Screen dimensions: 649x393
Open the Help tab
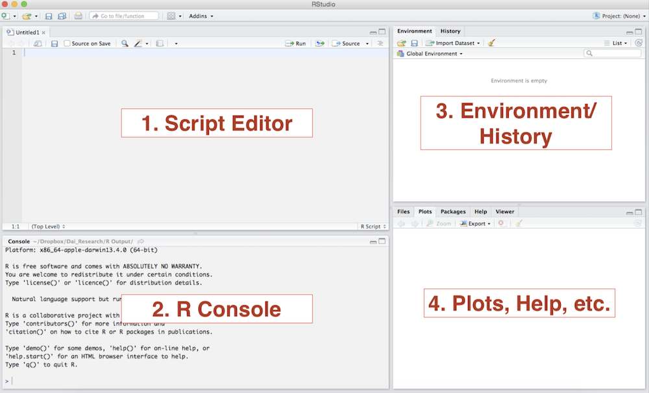480,212
